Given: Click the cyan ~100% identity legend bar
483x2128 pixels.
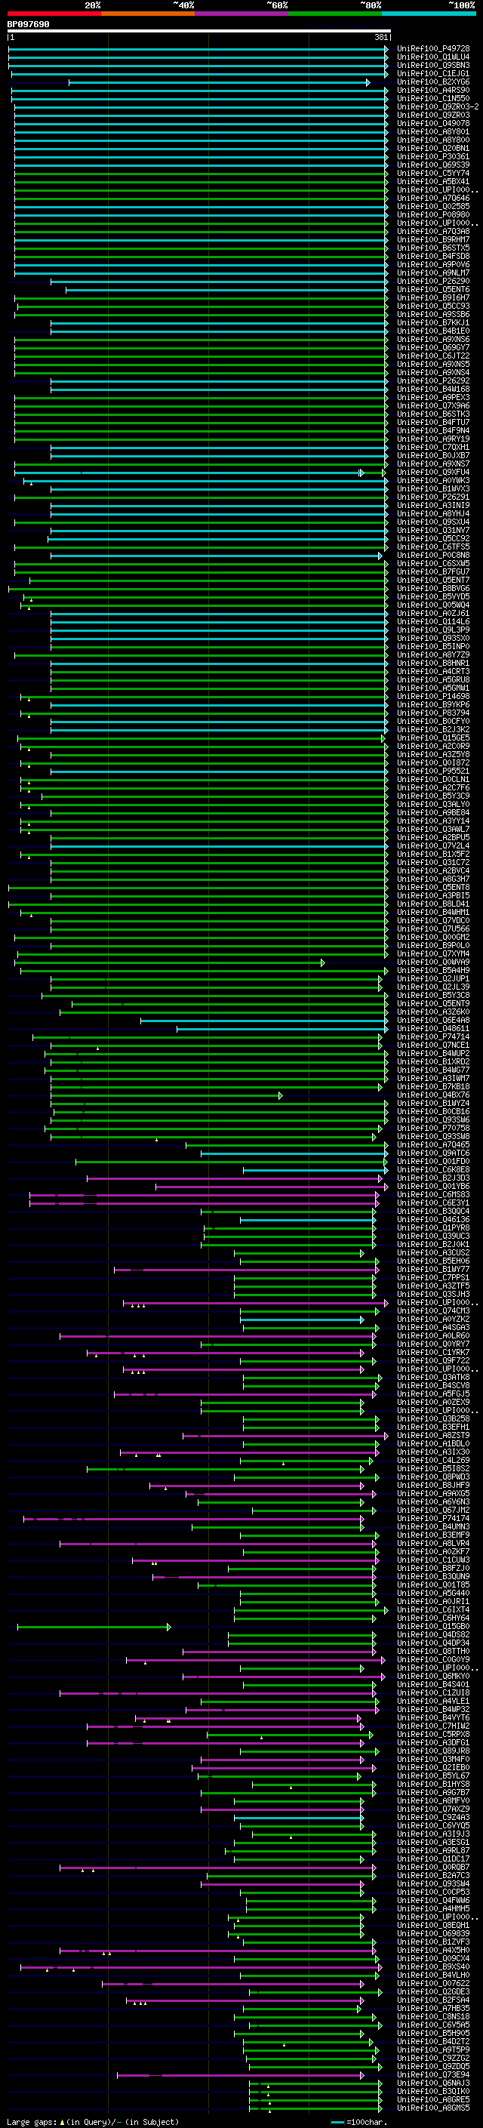Looking at the screenshot, I should tap(429, 14).
